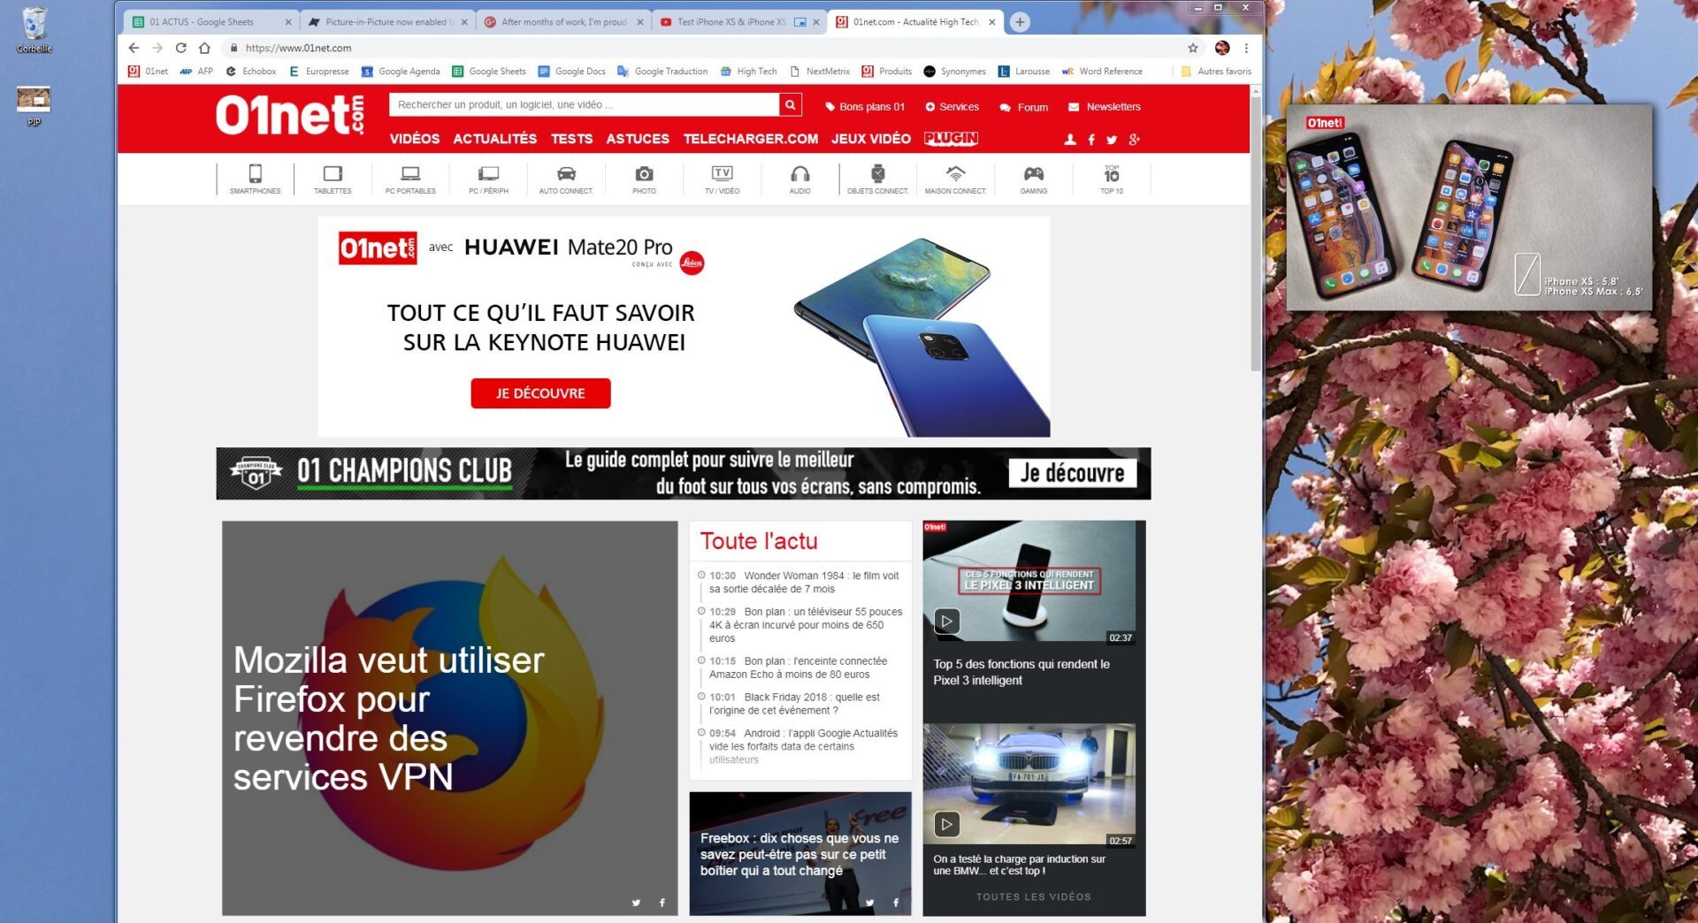Bookmark this page with star icon
Viewport: 1698px width, 923px height.
coord(1192,48)
